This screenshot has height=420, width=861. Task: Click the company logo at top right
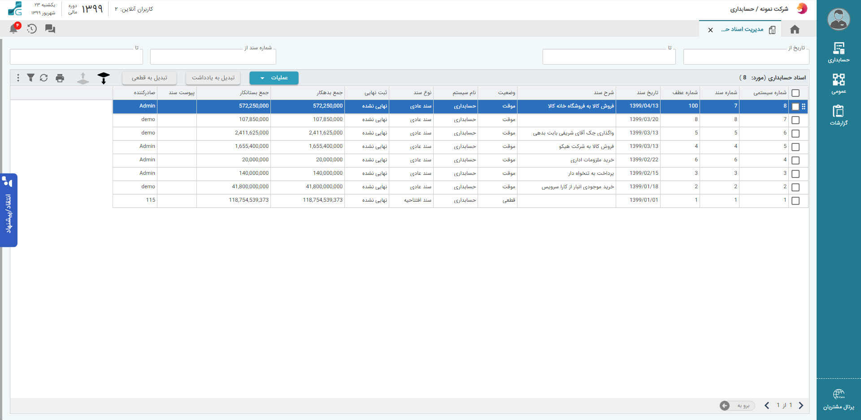(802, 9)
